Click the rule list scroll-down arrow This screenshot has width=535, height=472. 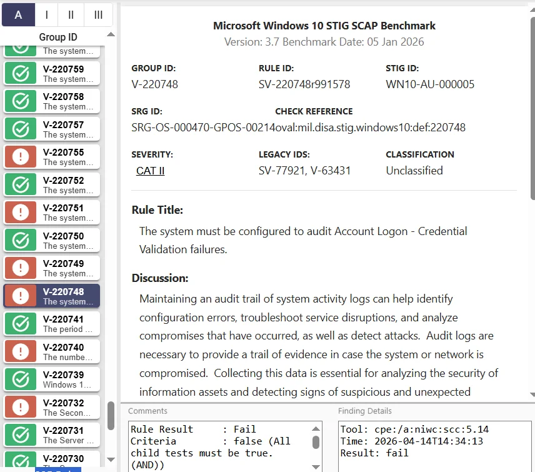pyautogui.click(x=111, y=459)
